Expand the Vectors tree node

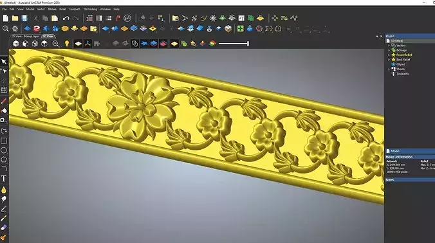[x=389, y=46]
